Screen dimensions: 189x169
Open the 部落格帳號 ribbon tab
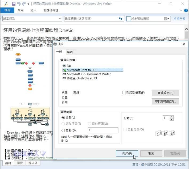click(51, 10)
